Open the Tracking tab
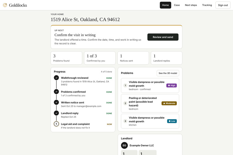Image resolution: width=233 pixels, height=155 pixels. point(207,5)
